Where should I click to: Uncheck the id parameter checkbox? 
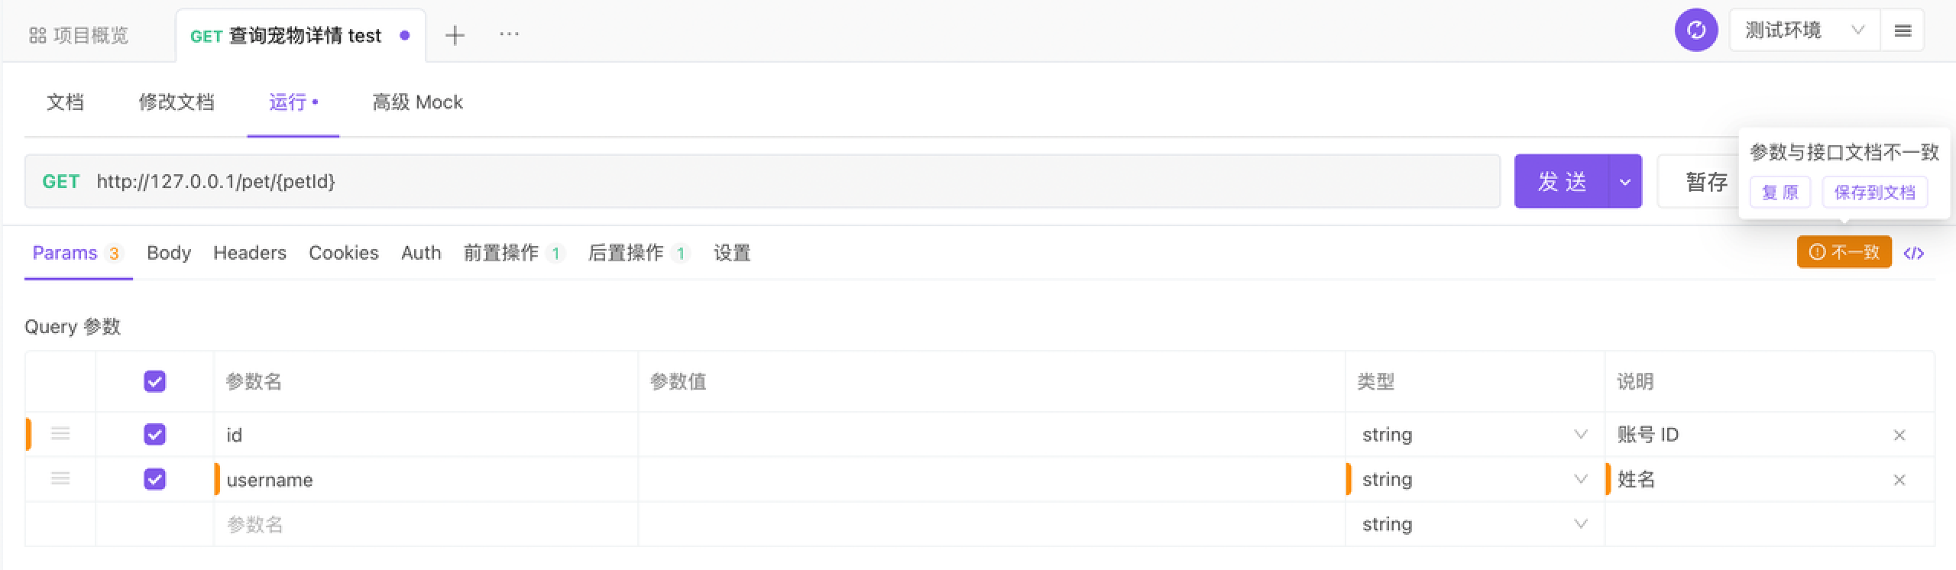pyautogui.click(x=154, y=435)
